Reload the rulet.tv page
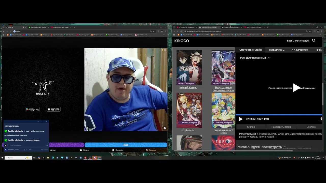The height and width of the screenshot is (183, 326). (x=10, y=31)
